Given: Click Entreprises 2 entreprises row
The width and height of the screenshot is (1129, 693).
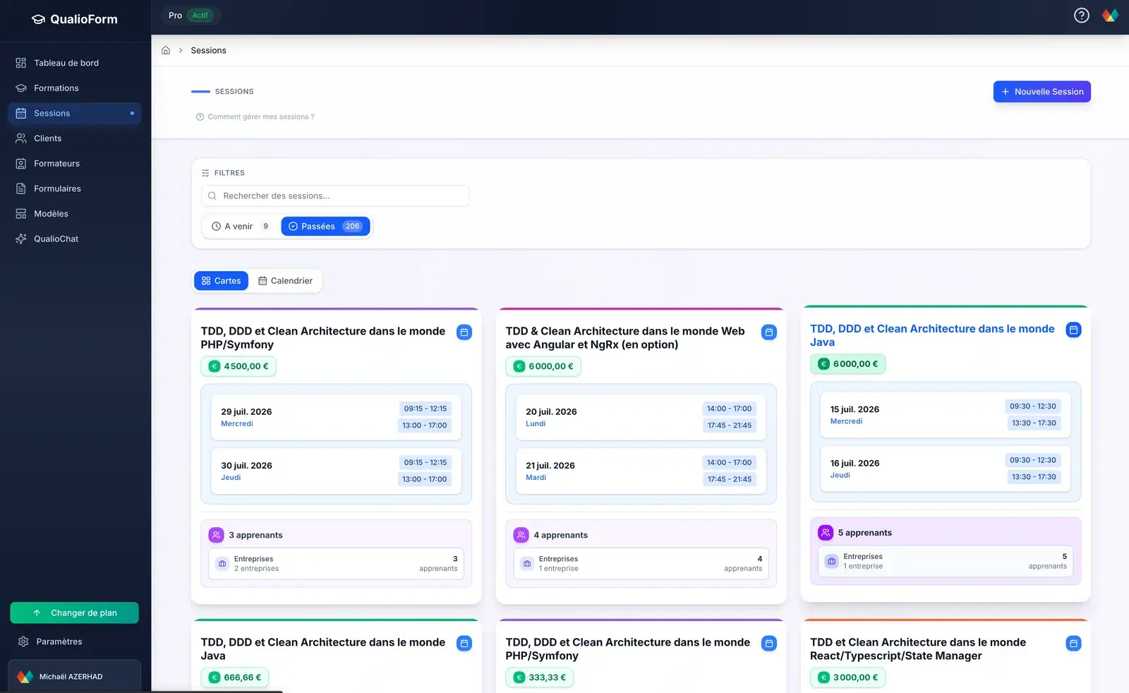Looking at the screenshot, I should [x=336, y=564].
